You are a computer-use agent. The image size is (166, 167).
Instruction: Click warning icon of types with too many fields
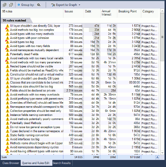[7, 46]
